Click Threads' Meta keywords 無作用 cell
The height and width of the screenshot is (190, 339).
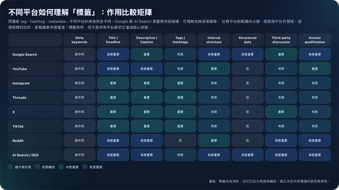pos(79,97)
